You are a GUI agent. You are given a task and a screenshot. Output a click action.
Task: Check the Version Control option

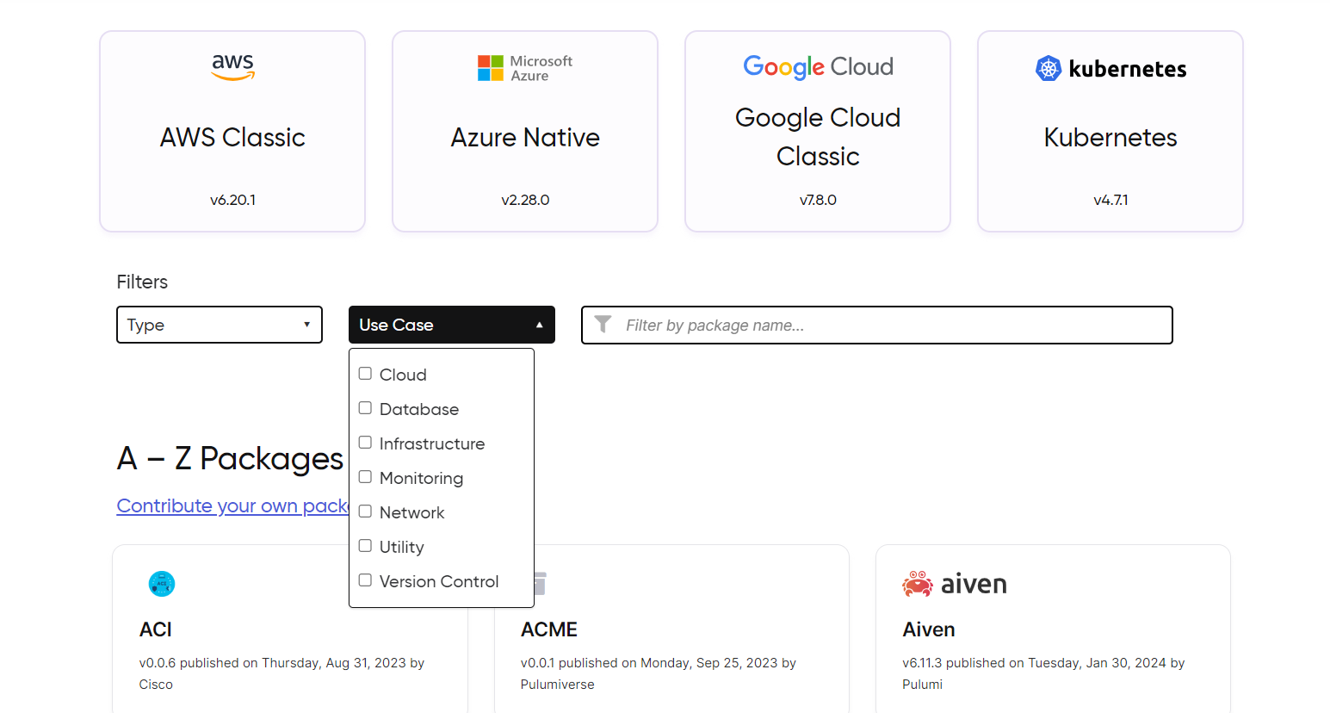[365, 580]
